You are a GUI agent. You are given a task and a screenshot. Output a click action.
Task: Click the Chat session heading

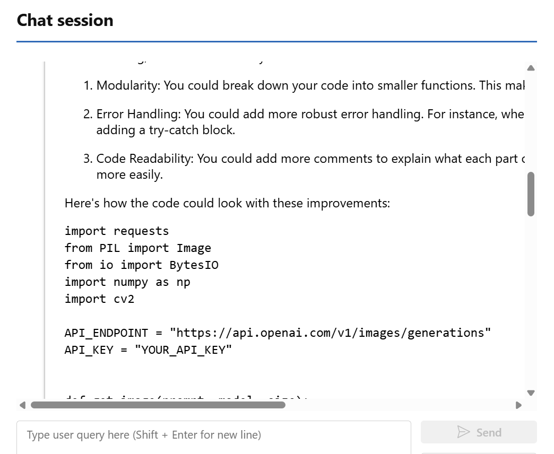[65, 20]
